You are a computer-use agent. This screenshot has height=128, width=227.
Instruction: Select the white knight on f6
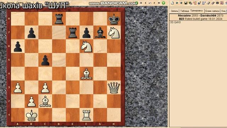tap(87, 46)
